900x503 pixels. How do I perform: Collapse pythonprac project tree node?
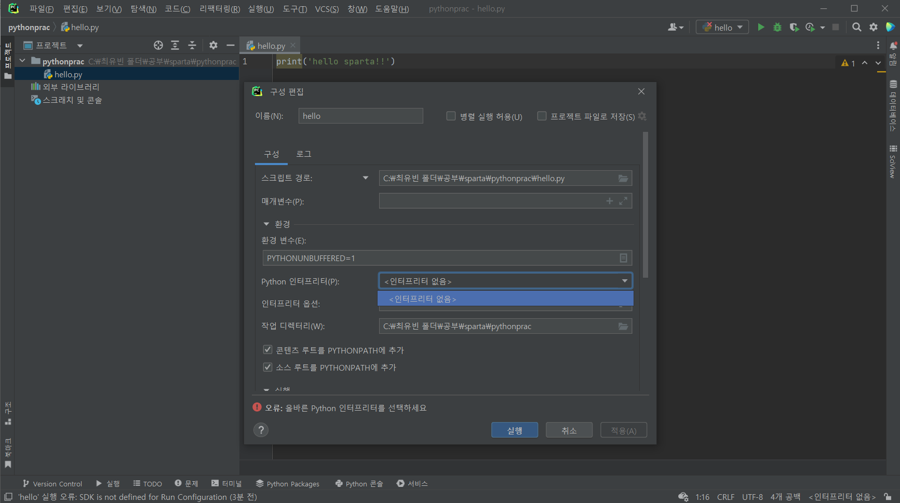point(22,61)
